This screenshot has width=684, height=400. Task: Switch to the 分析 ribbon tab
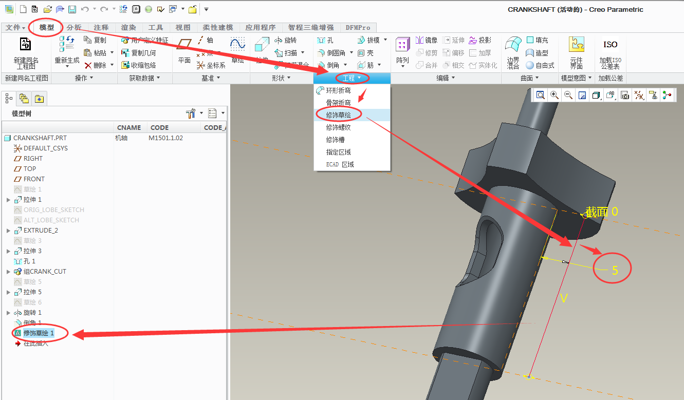coord(74,27)
